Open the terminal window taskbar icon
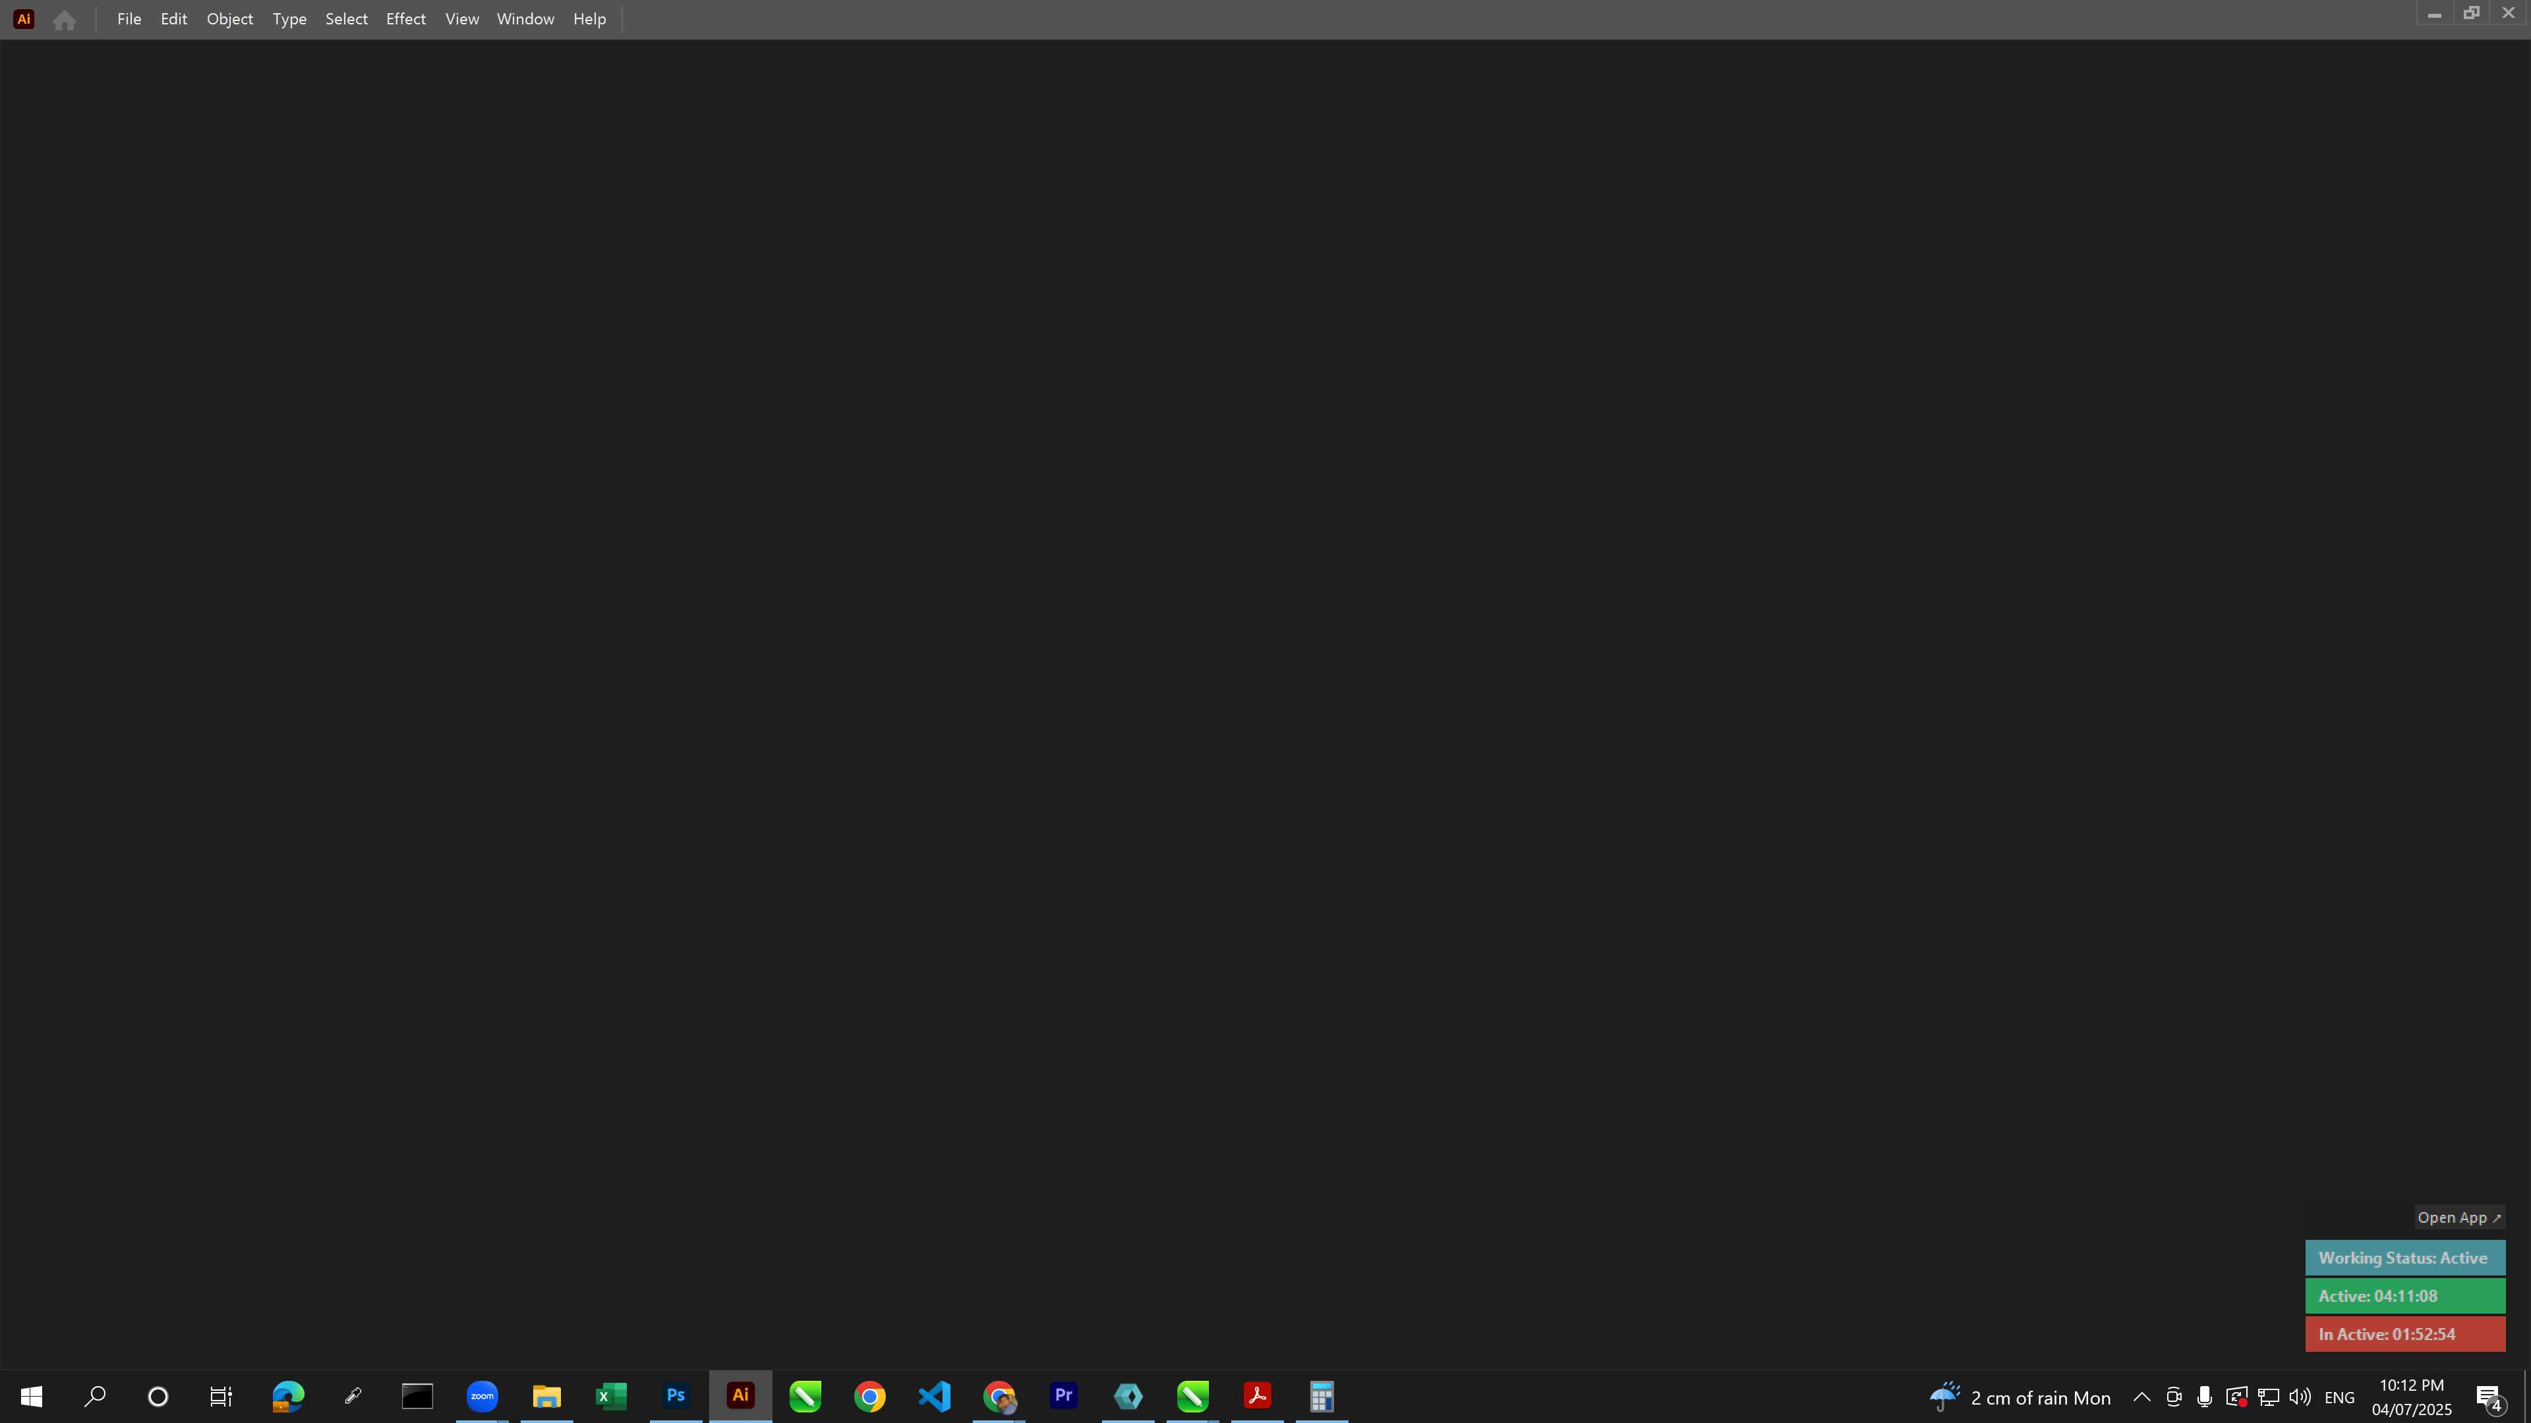Screen dimensions: 2531x1423 (418, 1397)
